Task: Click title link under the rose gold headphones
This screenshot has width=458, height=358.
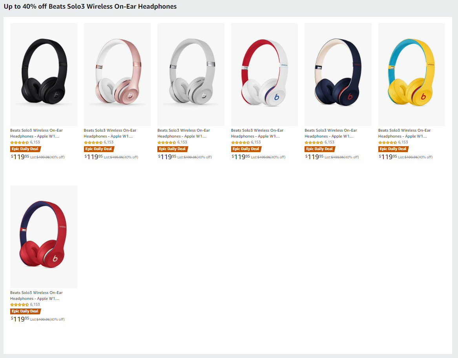Action: pos(110,133)
